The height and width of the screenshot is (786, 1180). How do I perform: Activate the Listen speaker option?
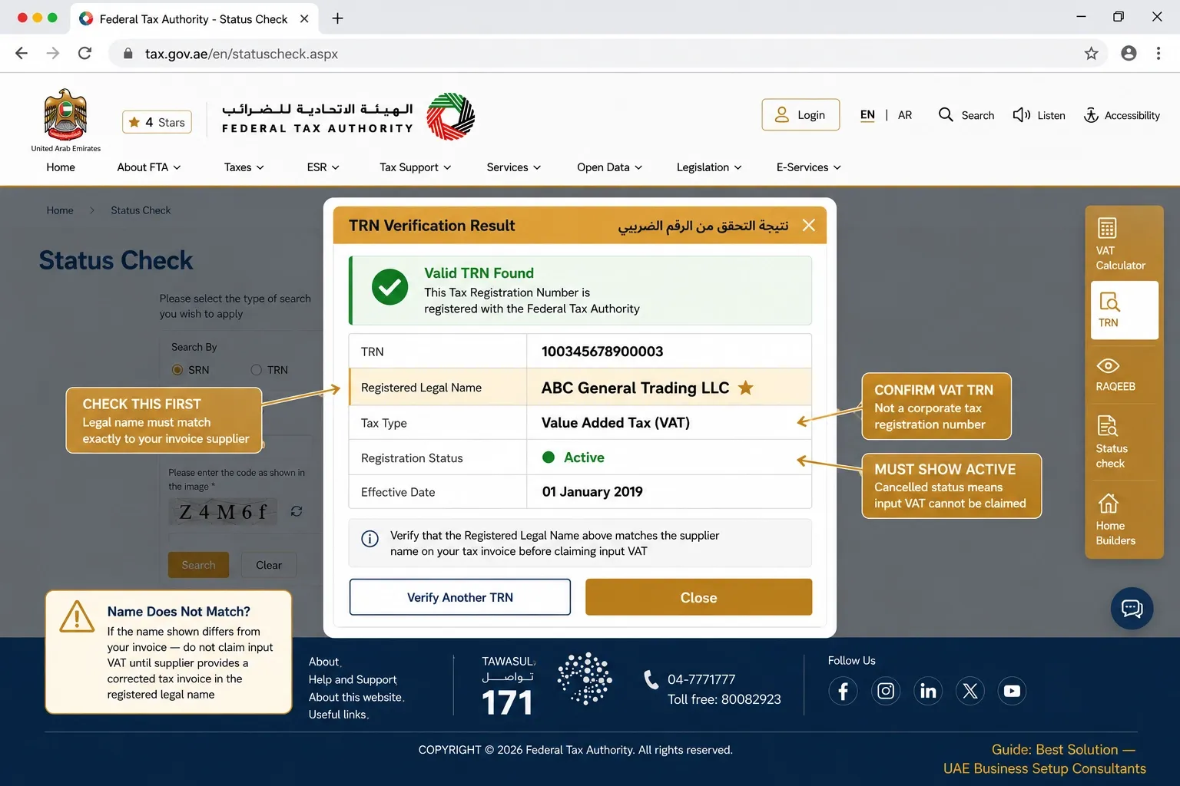(1039, 115)
